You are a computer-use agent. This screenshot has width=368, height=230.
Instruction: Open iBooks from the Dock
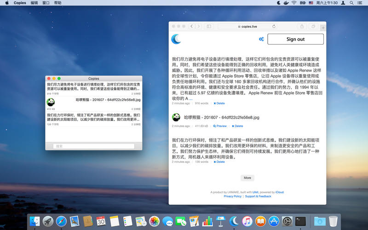coord(260,221)
